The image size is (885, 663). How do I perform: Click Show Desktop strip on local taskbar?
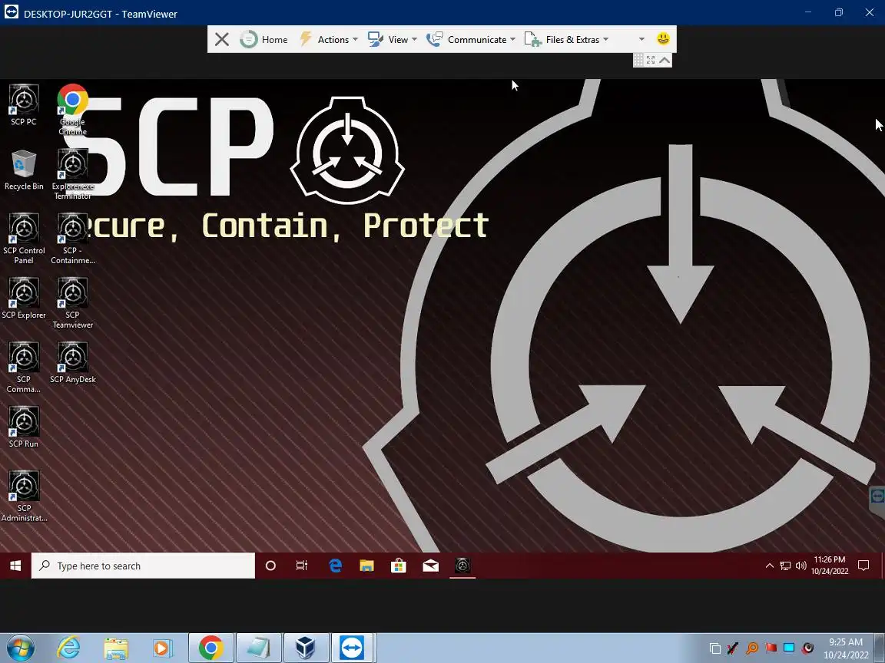881,648
